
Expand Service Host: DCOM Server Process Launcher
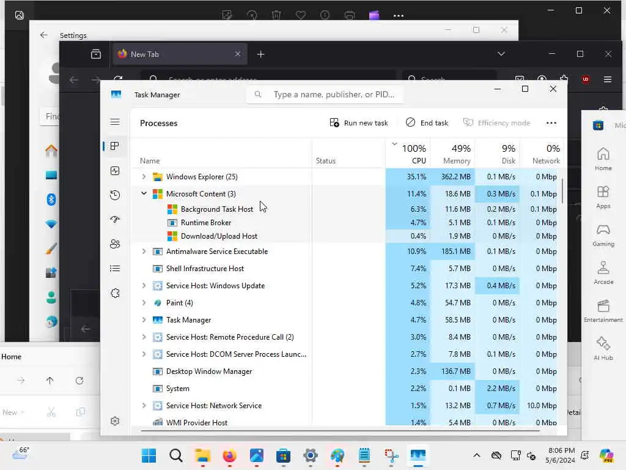pos(144,354)
